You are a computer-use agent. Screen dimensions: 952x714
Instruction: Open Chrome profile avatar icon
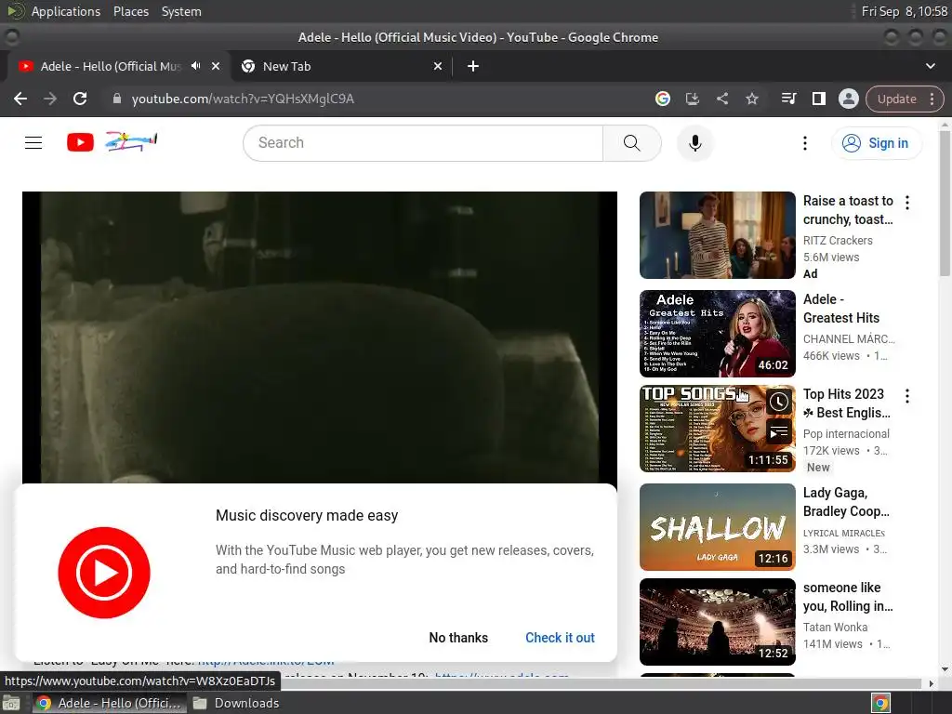[848, 99]
